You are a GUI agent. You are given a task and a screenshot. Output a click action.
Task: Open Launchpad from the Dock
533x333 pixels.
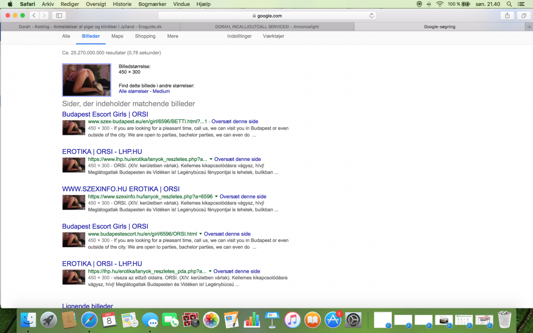[x=49, y=320]
